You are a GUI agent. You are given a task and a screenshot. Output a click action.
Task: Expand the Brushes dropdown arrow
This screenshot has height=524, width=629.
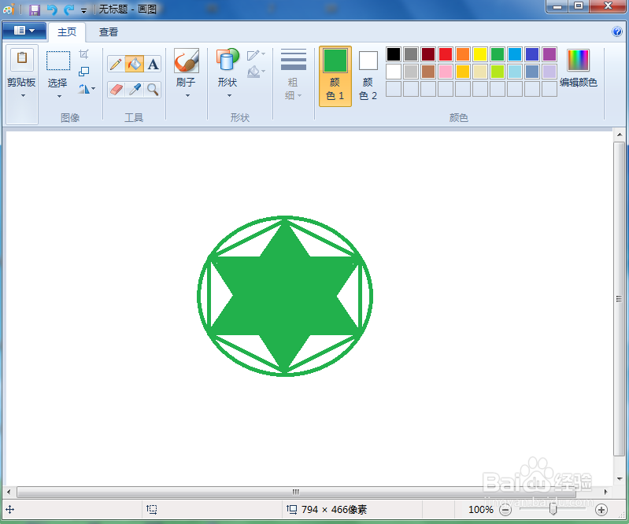[x=187, y=95]
